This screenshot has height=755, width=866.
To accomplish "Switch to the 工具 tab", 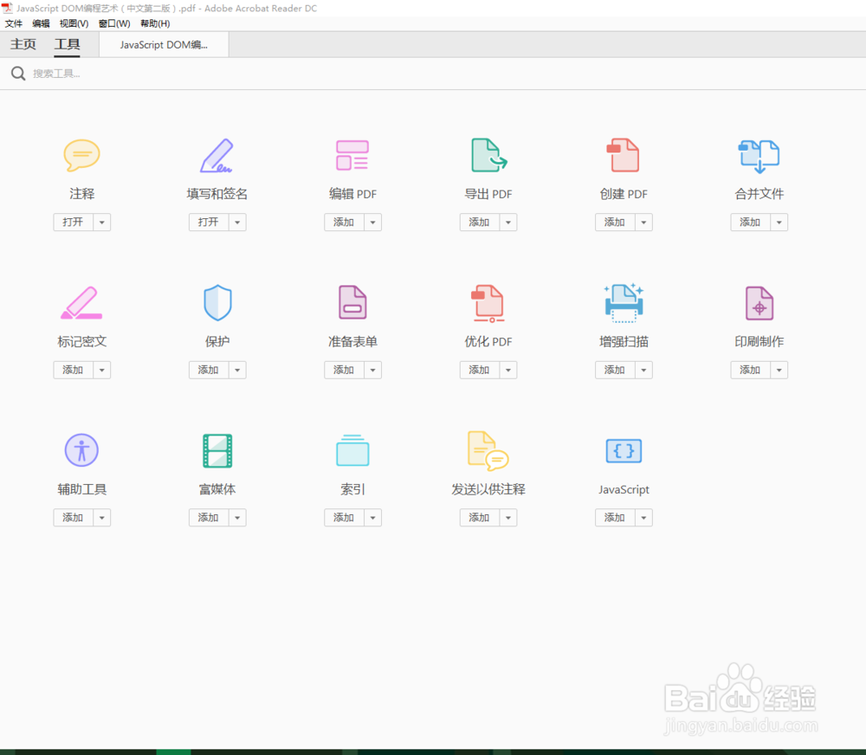I will pos(67,44).
